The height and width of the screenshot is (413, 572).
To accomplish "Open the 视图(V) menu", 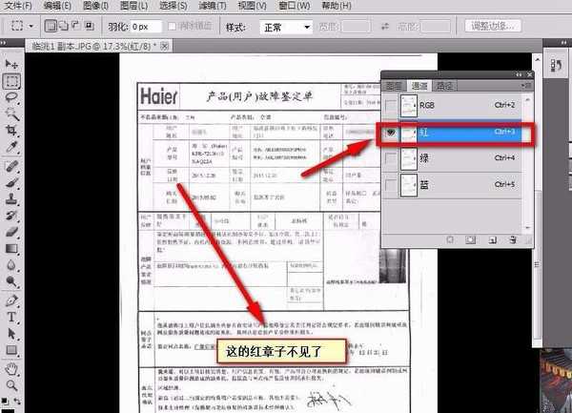I will pos(252,6).
